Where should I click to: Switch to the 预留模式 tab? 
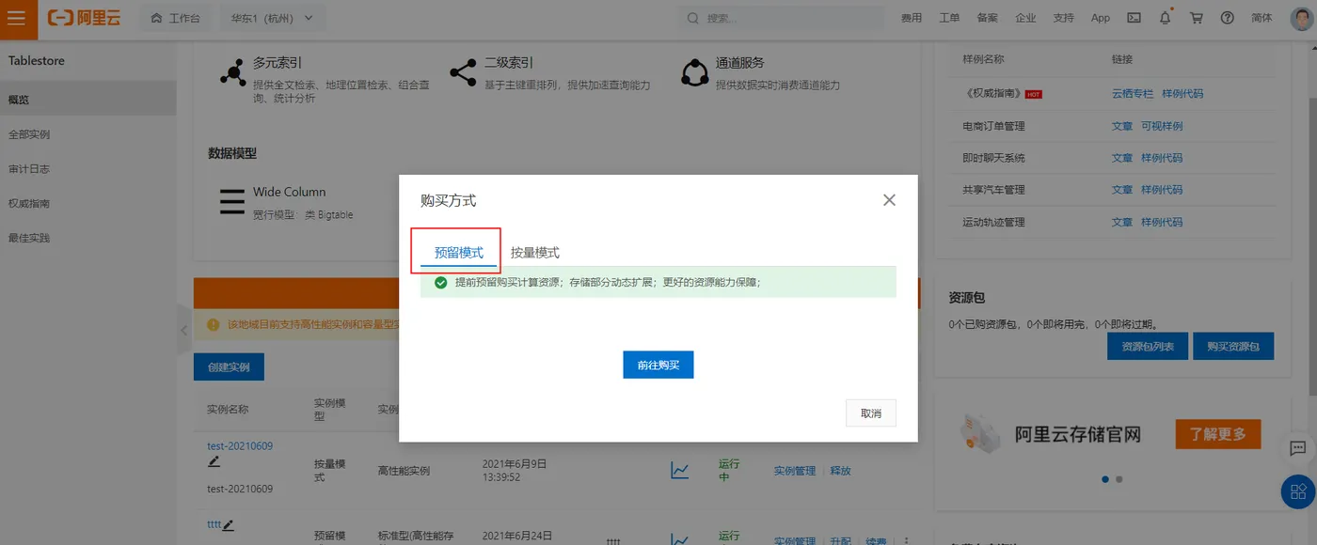458,253
